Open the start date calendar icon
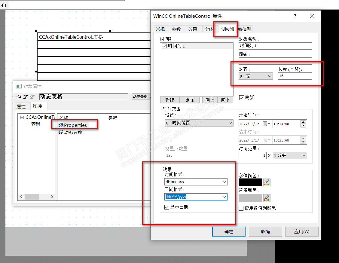The image size is (339, 263). click(x=267, y=124)
